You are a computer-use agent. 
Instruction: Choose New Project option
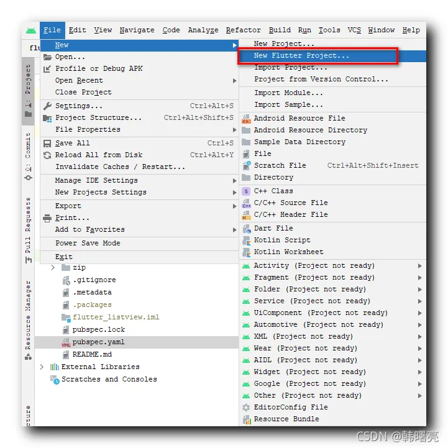click(x=332, y=44)
